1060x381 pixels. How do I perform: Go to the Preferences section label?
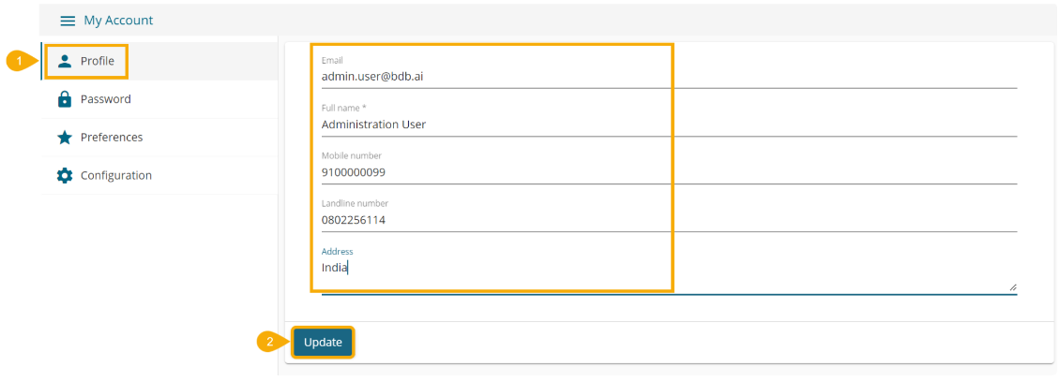pyautogui.click(x=112, y=138)
